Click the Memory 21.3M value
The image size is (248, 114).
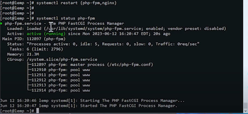pos(33,54)
